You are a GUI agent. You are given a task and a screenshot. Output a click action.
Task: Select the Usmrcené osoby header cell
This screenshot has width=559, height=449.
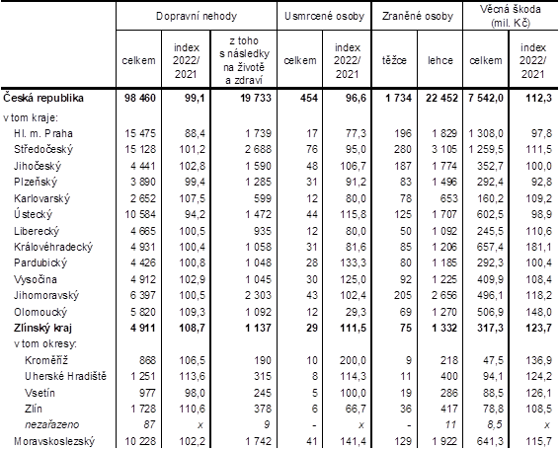(x=324, y=17)
